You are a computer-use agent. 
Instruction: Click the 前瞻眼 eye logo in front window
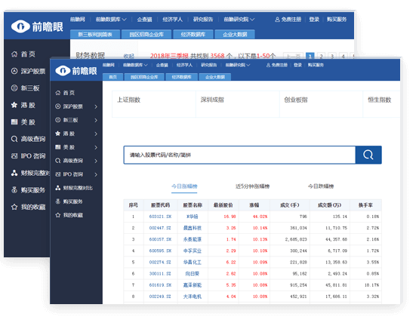coord(63,70)
